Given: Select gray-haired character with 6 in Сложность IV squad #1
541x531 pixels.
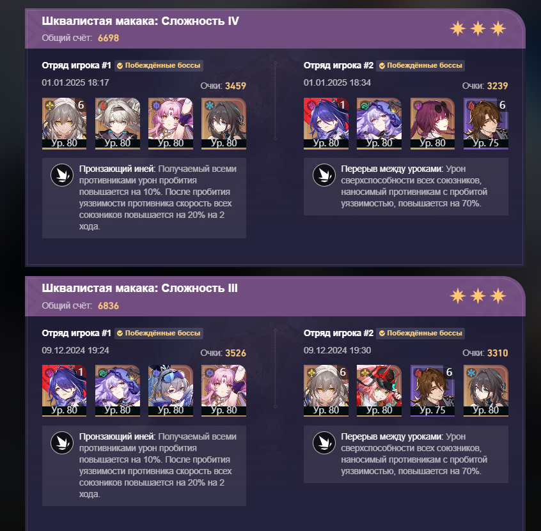Looking at the screenshot, I should coord(64,123).
